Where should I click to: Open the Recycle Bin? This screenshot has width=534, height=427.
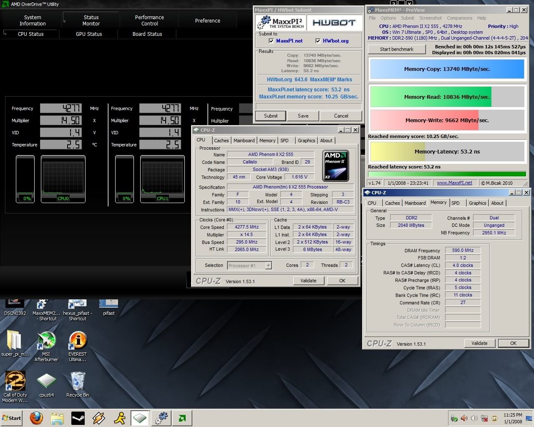click(78, 385)
